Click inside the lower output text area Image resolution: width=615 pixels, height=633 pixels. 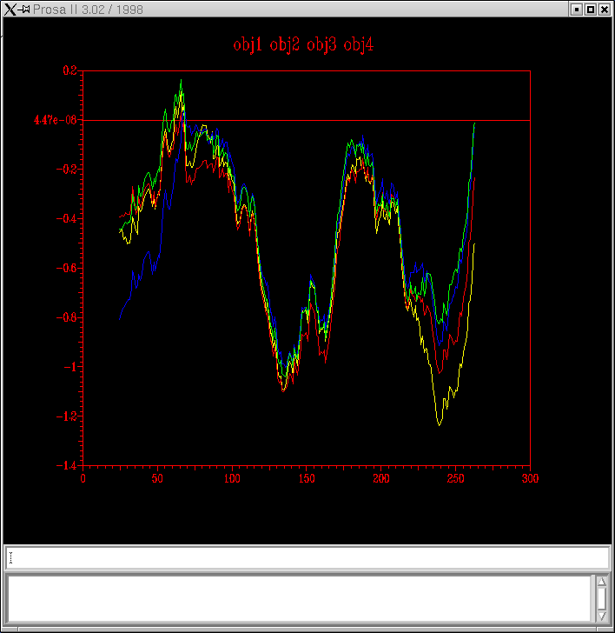tap(299, 598)
